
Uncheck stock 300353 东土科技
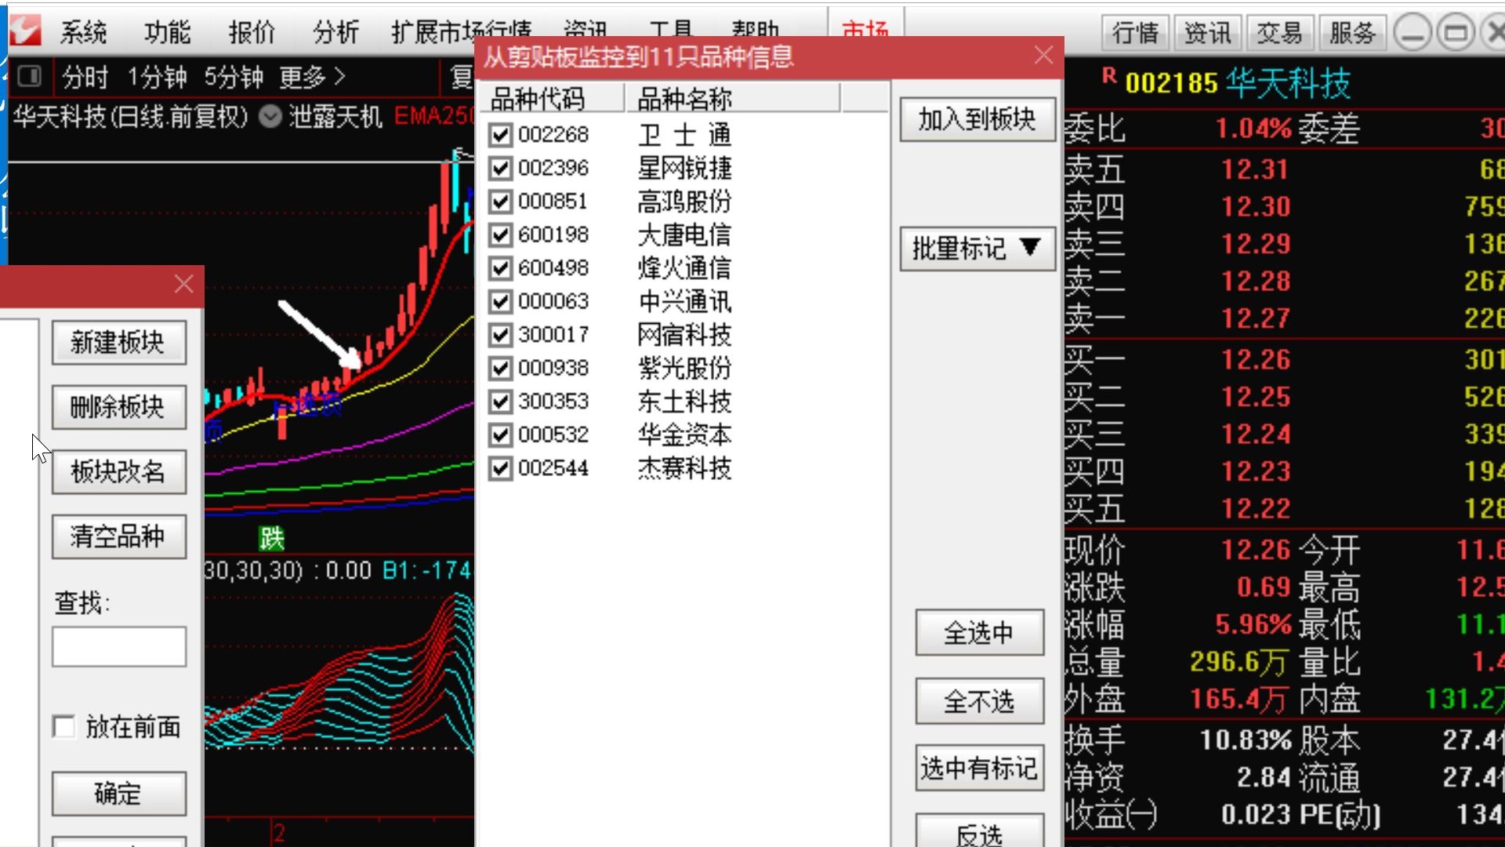coord(500,402)
